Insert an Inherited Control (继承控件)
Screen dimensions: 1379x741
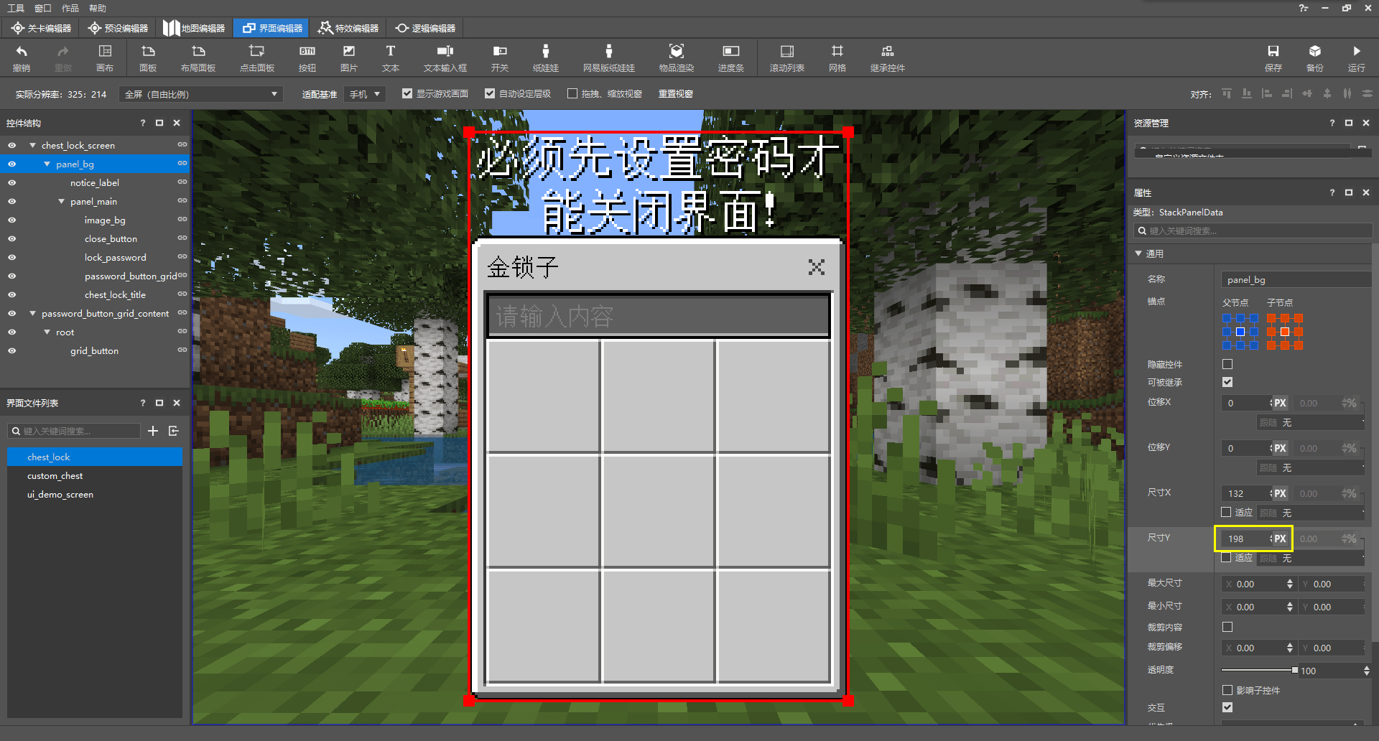pyautogui.click(x=888, y=57)
